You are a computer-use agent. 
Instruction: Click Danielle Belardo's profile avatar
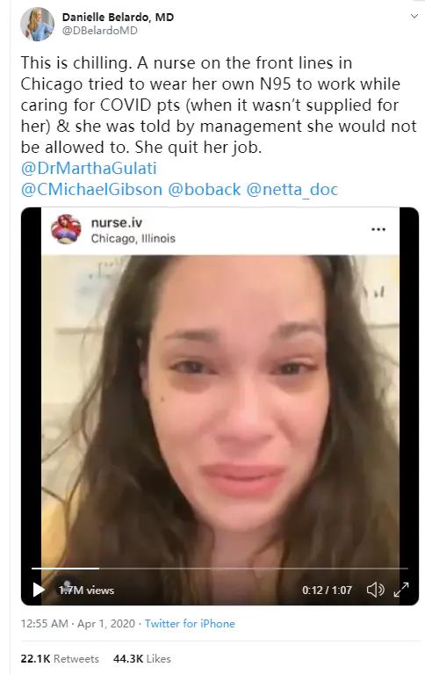click(x=38, y=24)
